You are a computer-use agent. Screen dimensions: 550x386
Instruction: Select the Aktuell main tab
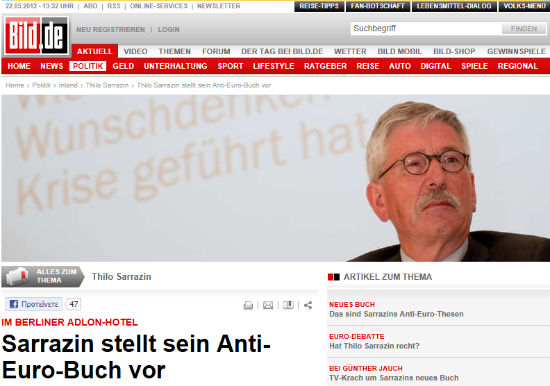point(94,51)
